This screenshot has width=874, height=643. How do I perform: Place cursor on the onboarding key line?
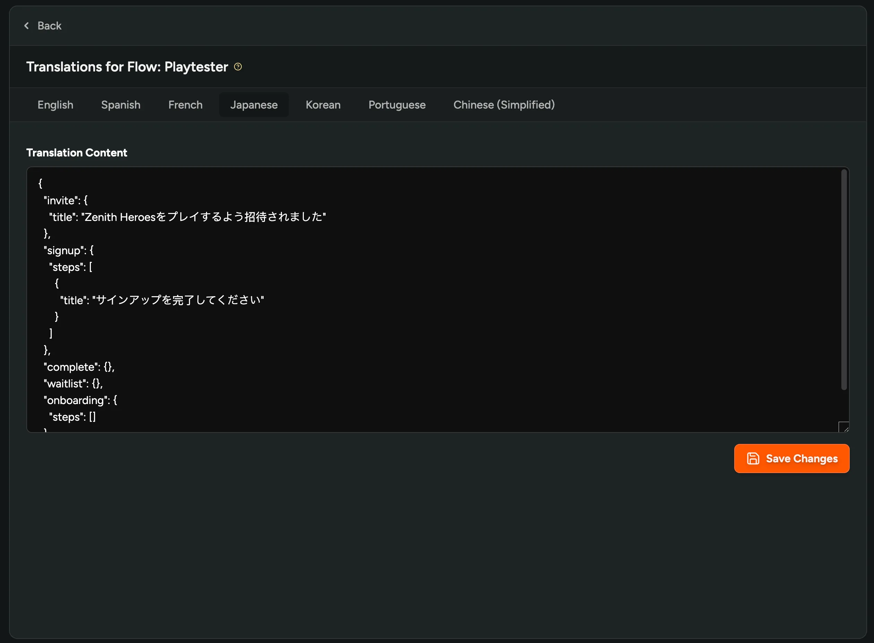click(80, 400)
